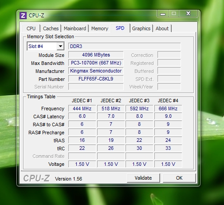
Task: Click the JEDEC #2 Command Rate empty cell
Action: pyautogui.click(x=111, y=156)
